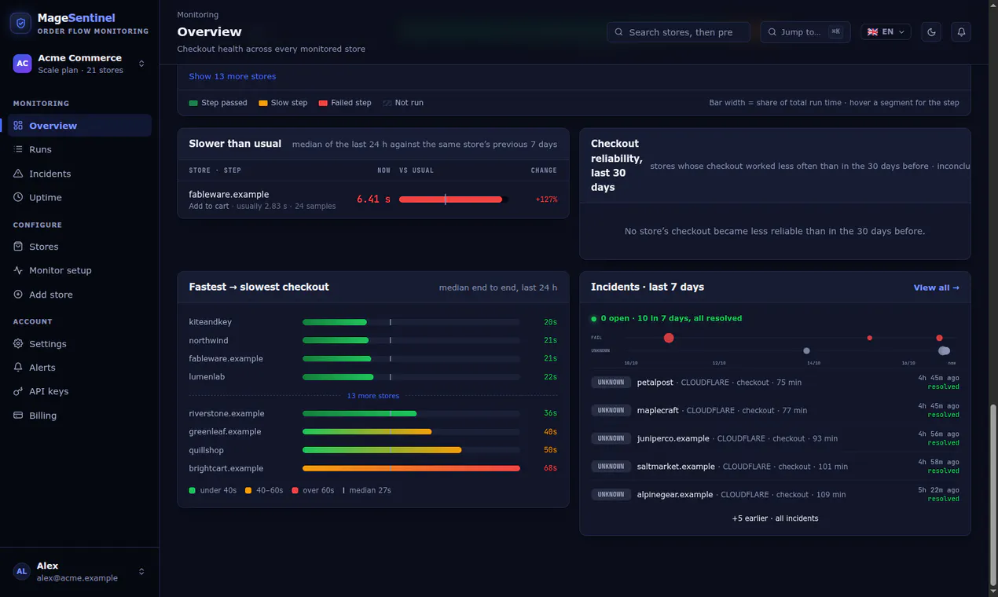
Task: Select fableware.example in Slower than usual
Action: [229, 194]
